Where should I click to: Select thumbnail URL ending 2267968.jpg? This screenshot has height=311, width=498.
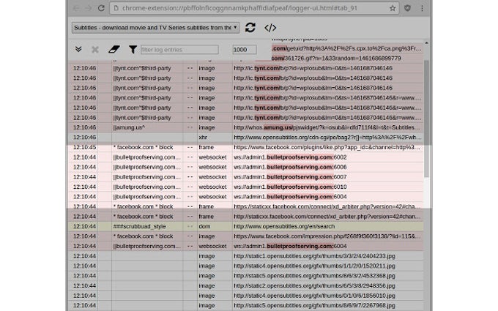coord(314,306)
